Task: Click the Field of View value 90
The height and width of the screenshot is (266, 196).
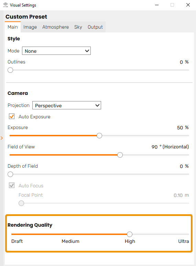Action: click(x=154, y=147)
